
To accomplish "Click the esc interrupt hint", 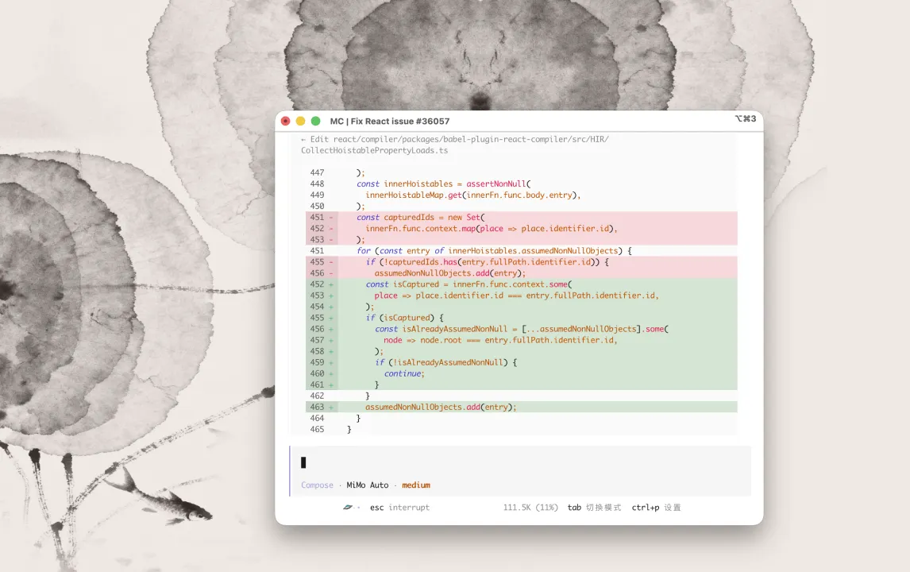I will pyautogui.click(x=400, y=507).
